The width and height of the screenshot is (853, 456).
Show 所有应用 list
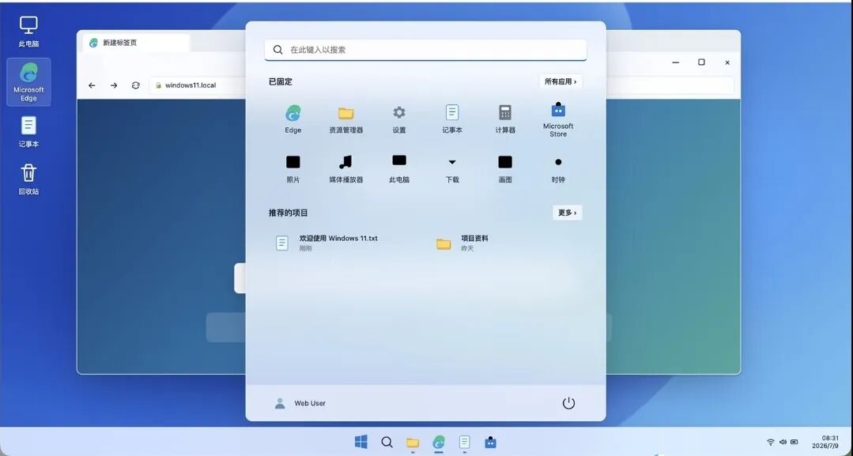click(x=560, y=81)
